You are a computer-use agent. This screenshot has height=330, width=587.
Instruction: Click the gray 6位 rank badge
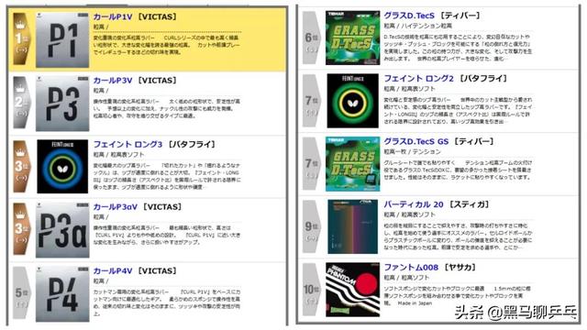(x=311, y=38)
